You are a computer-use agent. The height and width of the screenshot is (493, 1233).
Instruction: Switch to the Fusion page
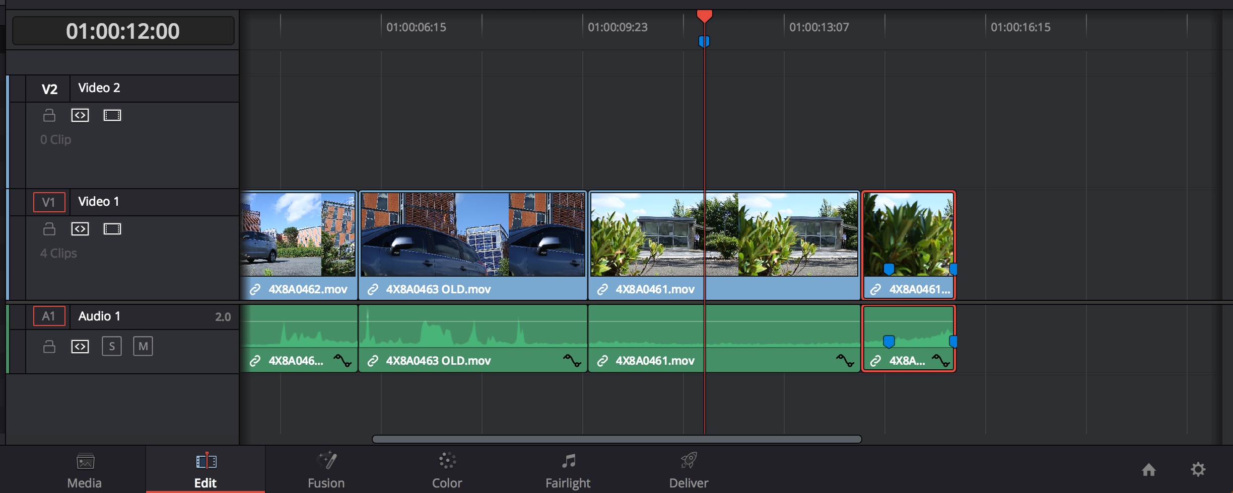[326, 470]
